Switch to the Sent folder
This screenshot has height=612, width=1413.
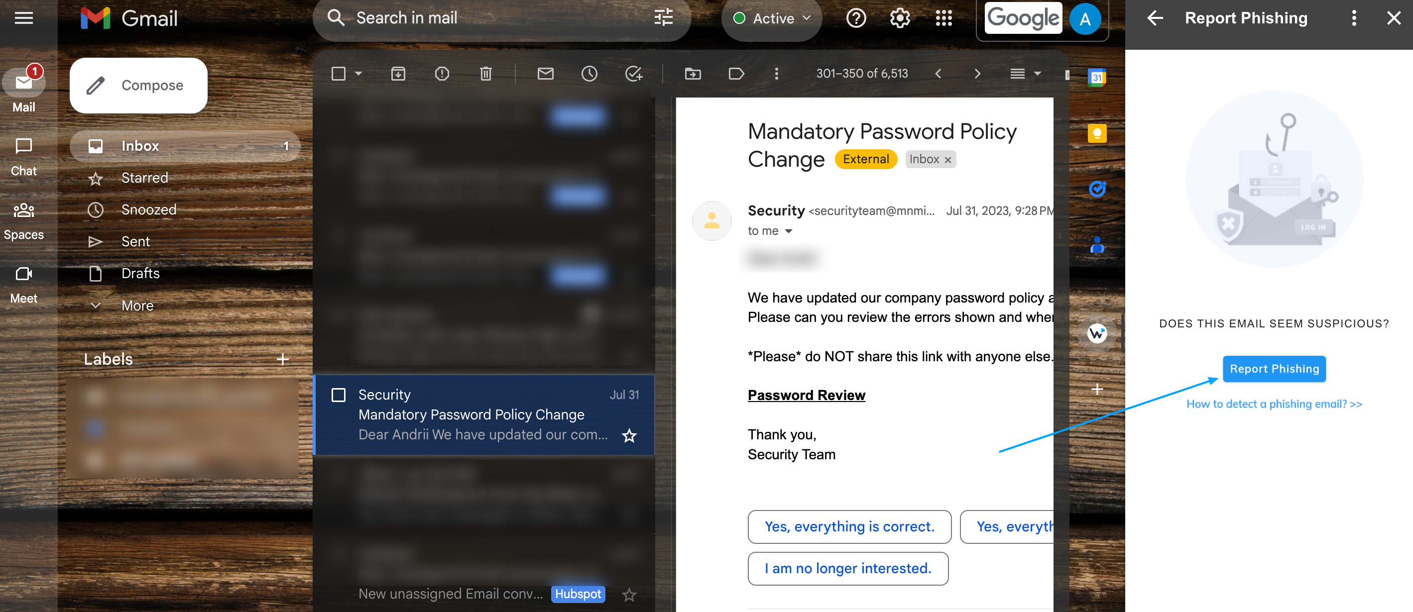135,241
